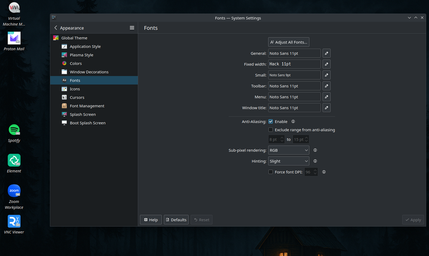Open Boot Splash Screen settings

[x=94, y=122]
